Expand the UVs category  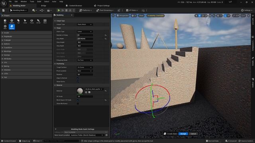coord(26,62)
